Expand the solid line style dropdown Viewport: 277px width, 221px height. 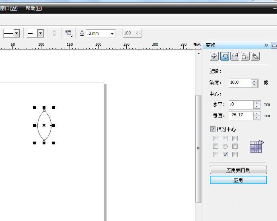coord(16,33)
